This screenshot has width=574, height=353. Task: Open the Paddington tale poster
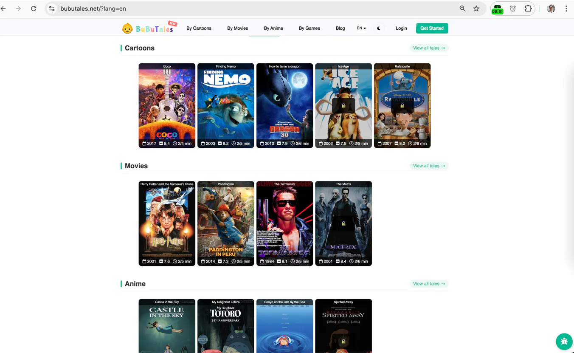[226, 223]
